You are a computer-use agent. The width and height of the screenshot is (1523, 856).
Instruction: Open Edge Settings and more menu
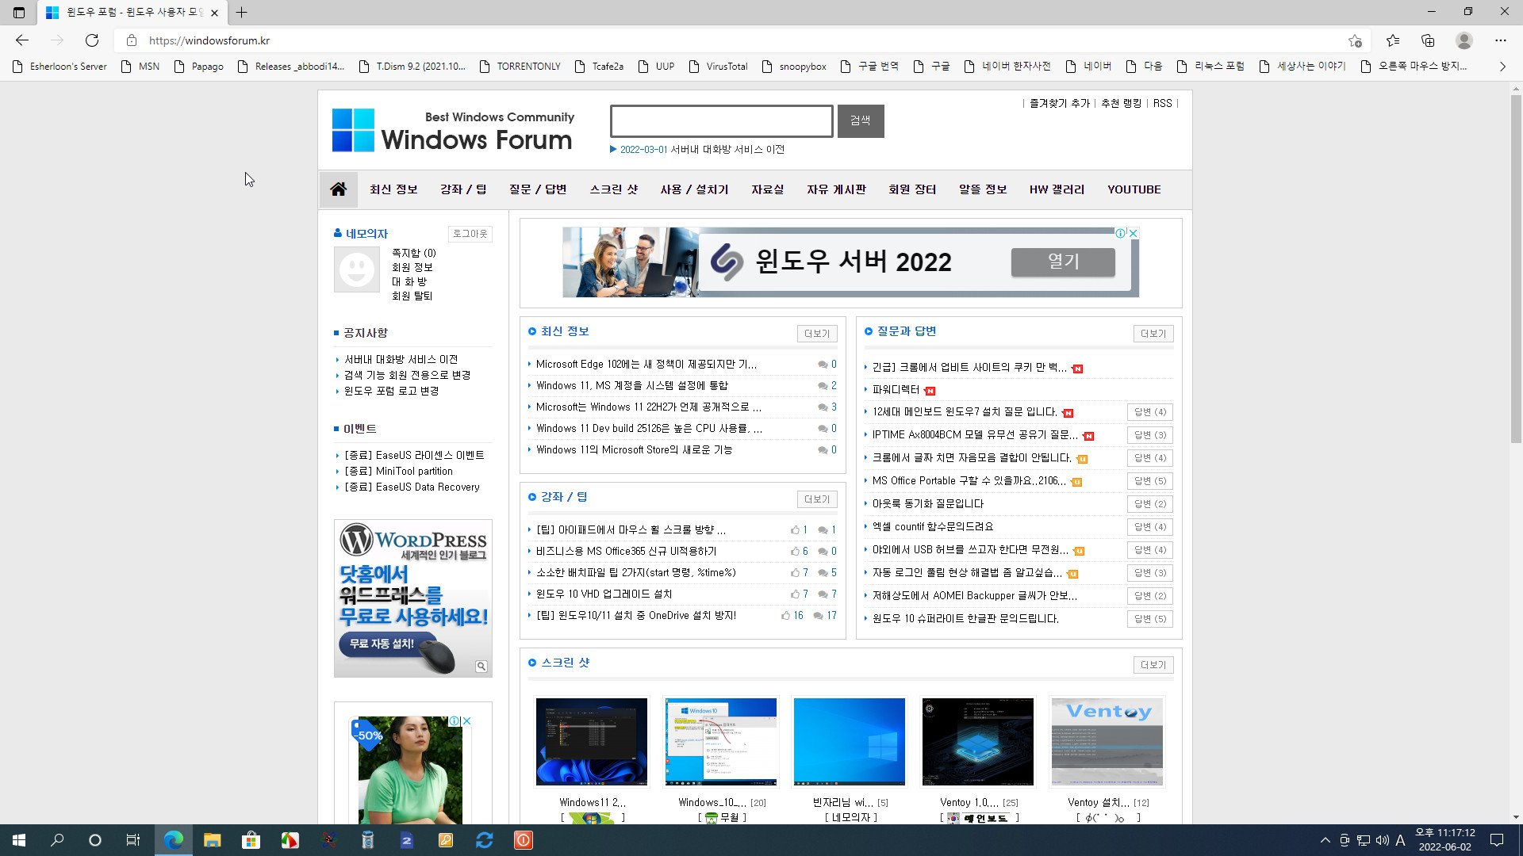pyautogui.click(x=1501, y=40)
